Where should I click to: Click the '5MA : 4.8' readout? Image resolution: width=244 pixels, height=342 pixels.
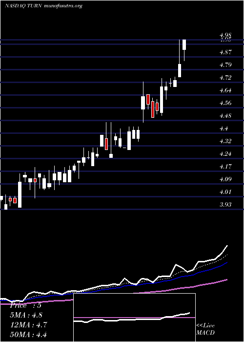tap(26, 315)
